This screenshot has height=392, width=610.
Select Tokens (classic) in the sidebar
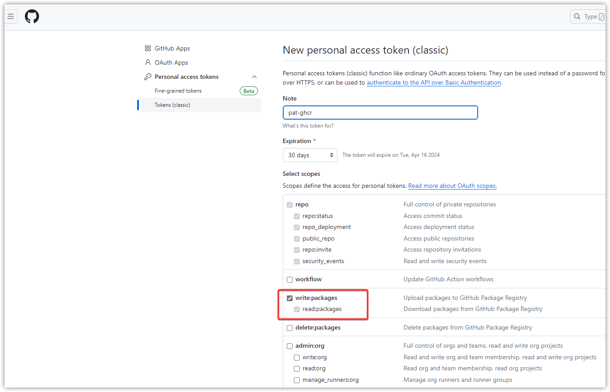coord(172,105)
